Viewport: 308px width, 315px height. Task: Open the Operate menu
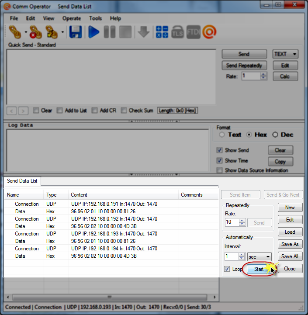(72, 18)
